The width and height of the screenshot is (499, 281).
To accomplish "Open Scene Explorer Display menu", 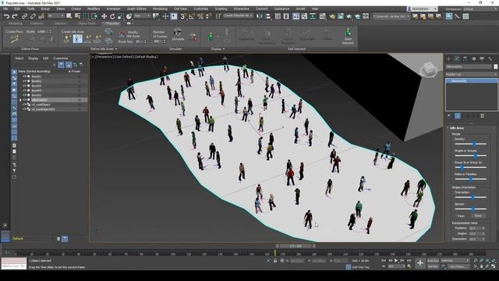I will coord(33,59).
